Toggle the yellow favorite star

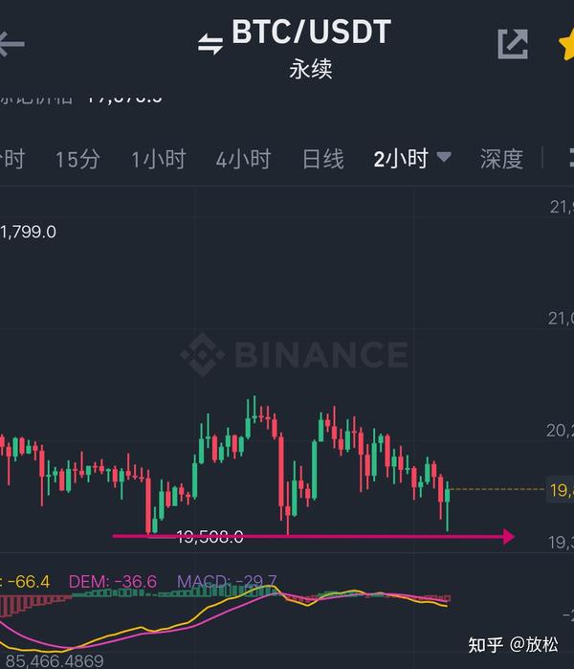click(x=566, y=45)
